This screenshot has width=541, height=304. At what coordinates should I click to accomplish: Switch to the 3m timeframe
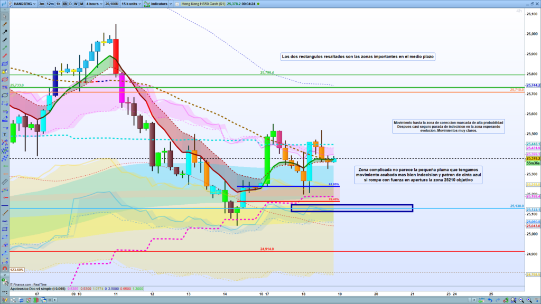tap(41, 4)
